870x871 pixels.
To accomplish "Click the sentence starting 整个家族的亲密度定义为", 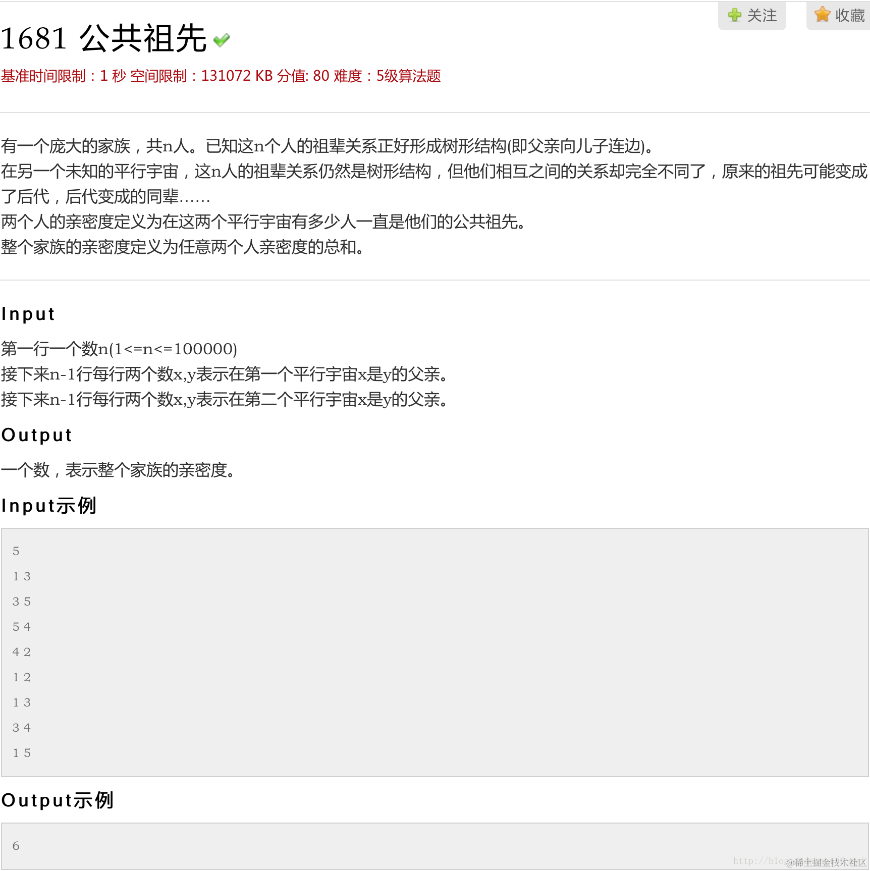I will 183,247.
